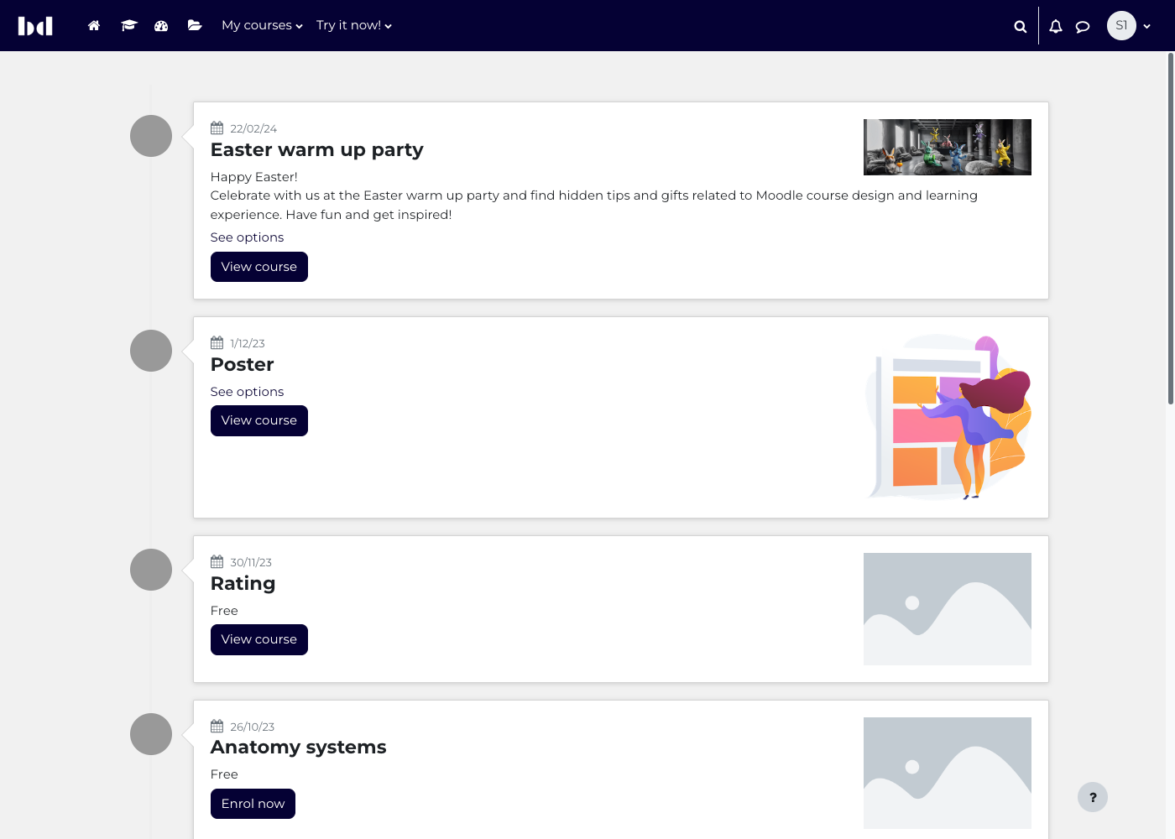Open the graduation cap courses icon

pyautogui.click(x=128, y=26)
